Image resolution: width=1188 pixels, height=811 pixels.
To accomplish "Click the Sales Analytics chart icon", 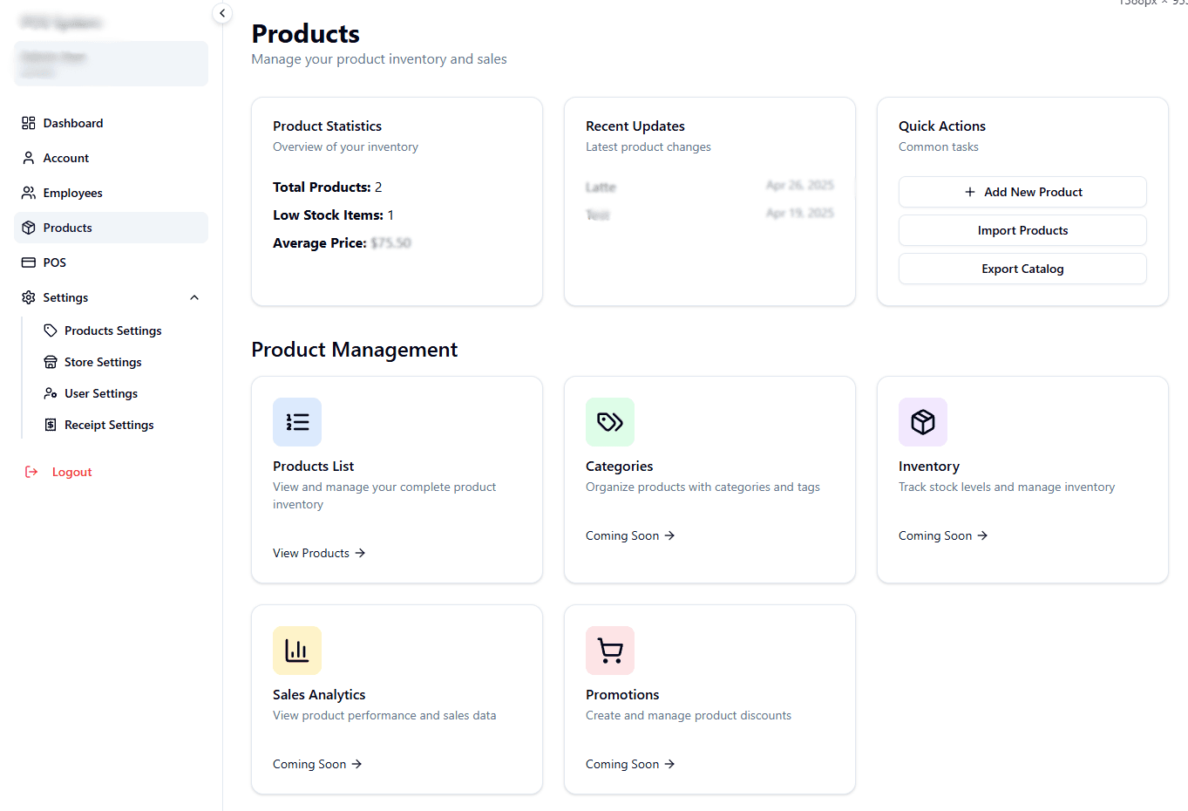I will [x=297, y=651].
